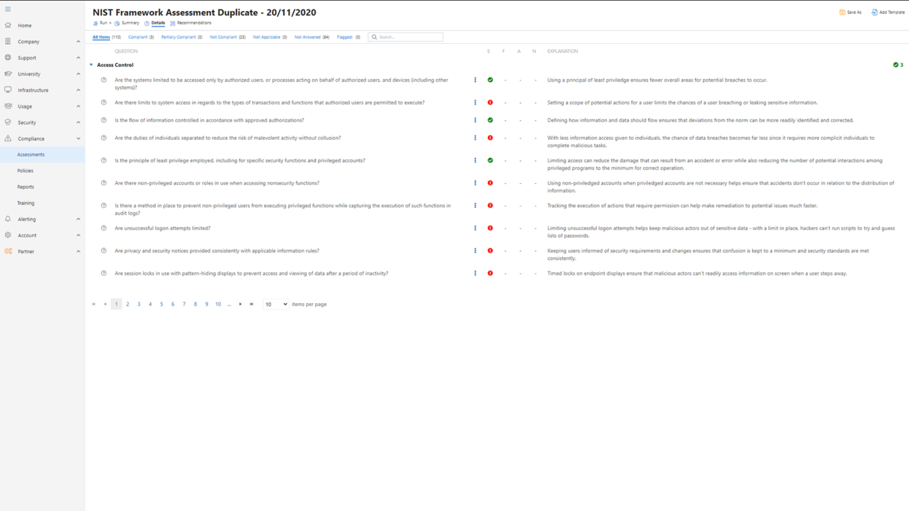Click the Partner handshake icon
The image size is (909, 511).
[8, 251]
